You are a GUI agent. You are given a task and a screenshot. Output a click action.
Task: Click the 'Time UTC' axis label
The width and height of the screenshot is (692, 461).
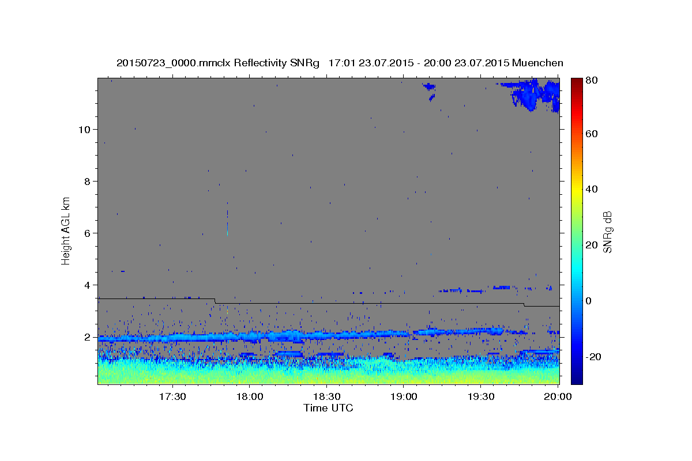tap(328, 408)
